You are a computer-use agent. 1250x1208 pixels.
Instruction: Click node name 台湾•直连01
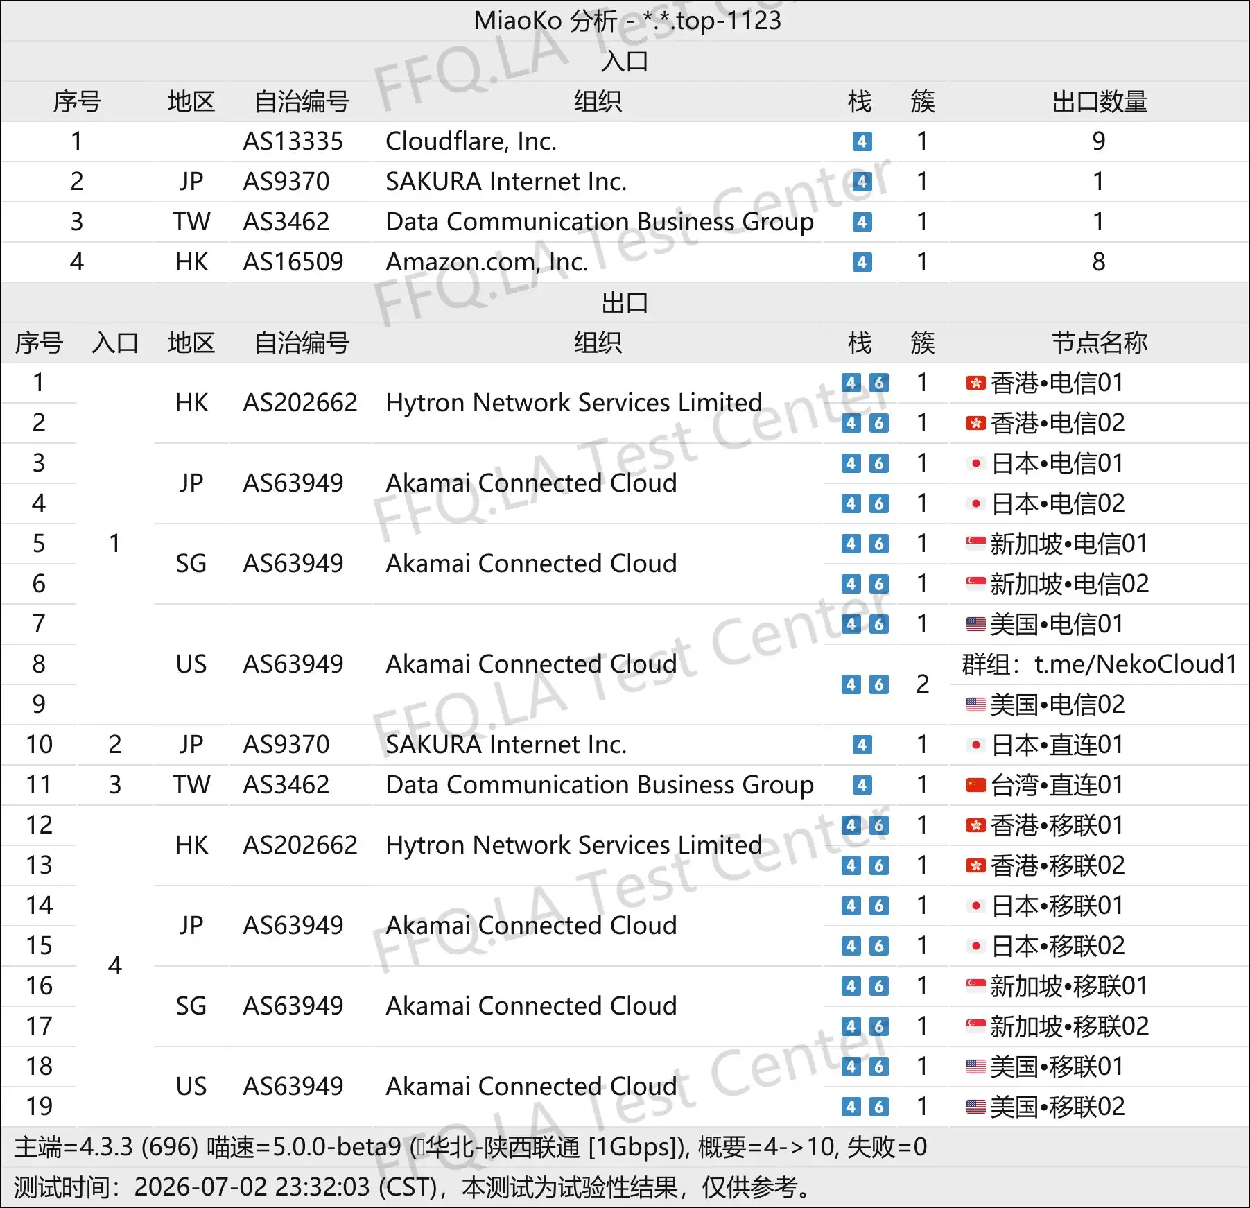(1057, 785)
